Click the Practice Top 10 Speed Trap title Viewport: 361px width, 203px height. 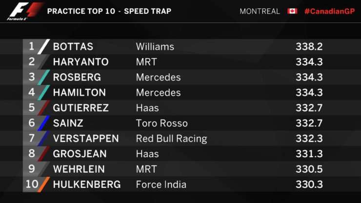coord(109,11)
